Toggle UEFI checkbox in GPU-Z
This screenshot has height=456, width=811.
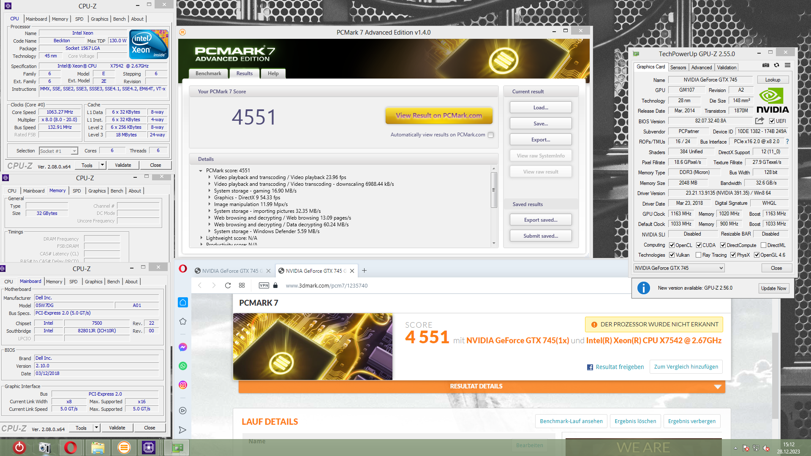pyautogui.click(x=772, y=121)
